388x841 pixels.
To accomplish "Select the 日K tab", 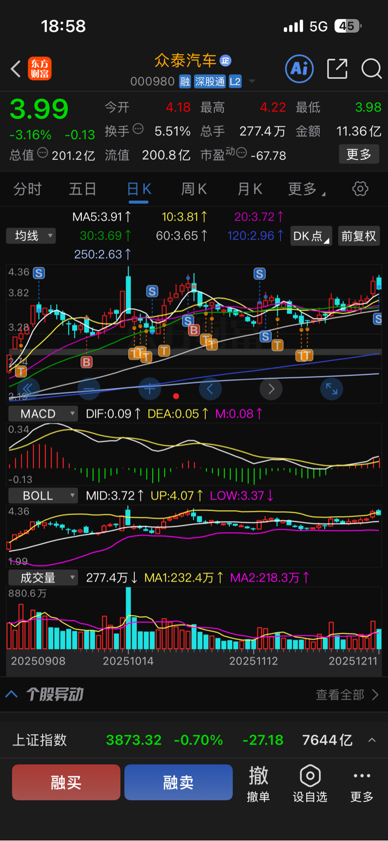I will pyautogui.click(x=139, y=189).
